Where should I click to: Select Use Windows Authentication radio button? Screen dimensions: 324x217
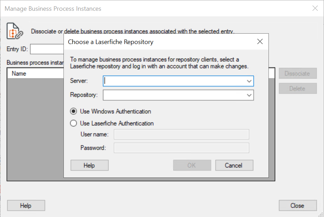pyautogui.click(x=74, y=112)
